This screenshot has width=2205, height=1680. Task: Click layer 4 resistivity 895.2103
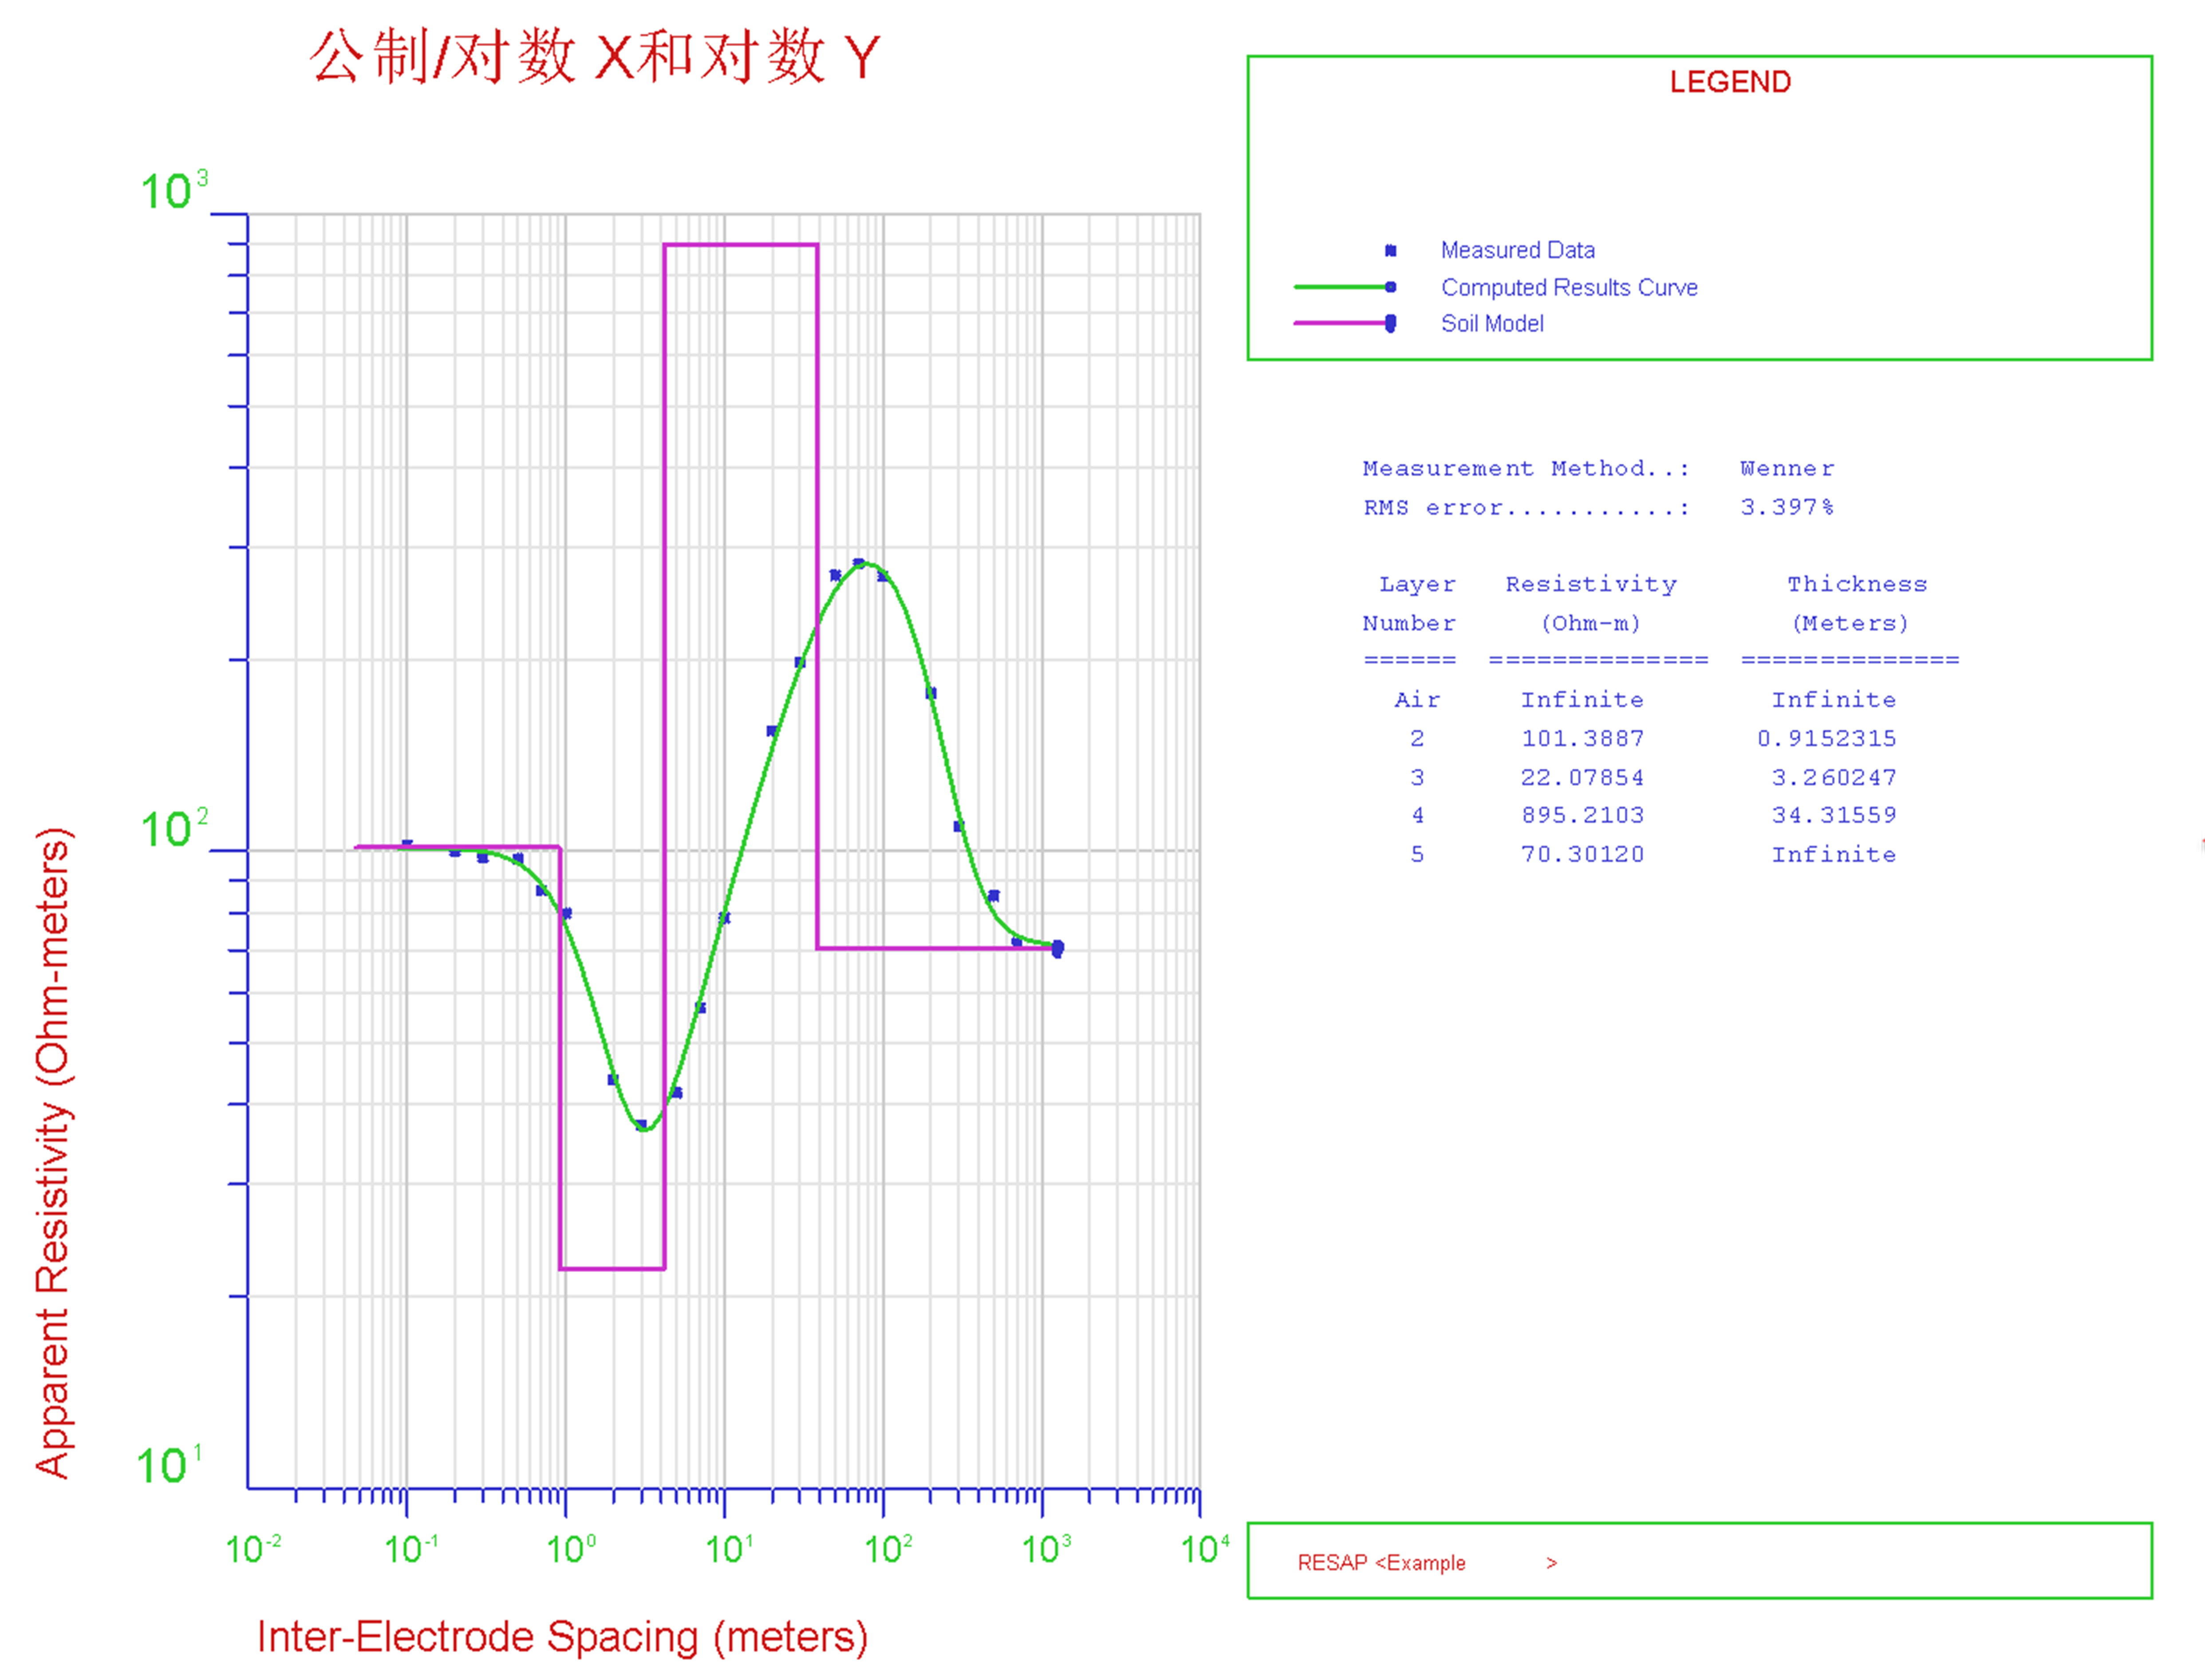click(x=1583, y=816)
